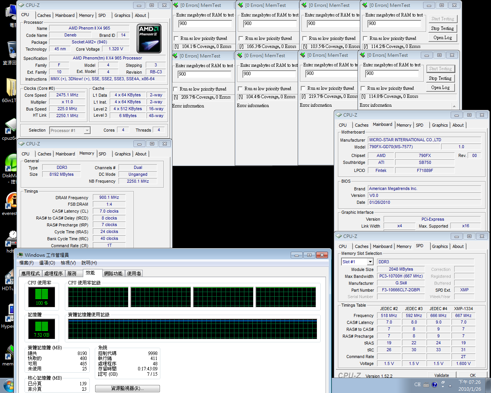491x393 pixels.
Task: Click the language bar restore icon
Action: [x=443, y=383]
